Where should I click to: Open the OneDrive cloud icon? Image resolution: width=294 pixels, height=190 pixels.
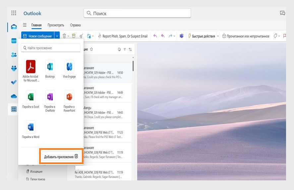(x=14, y=96)
